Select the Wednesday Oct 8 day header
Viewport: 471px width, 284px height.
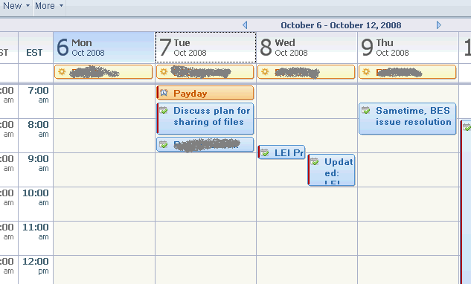(x=307, y=48)
